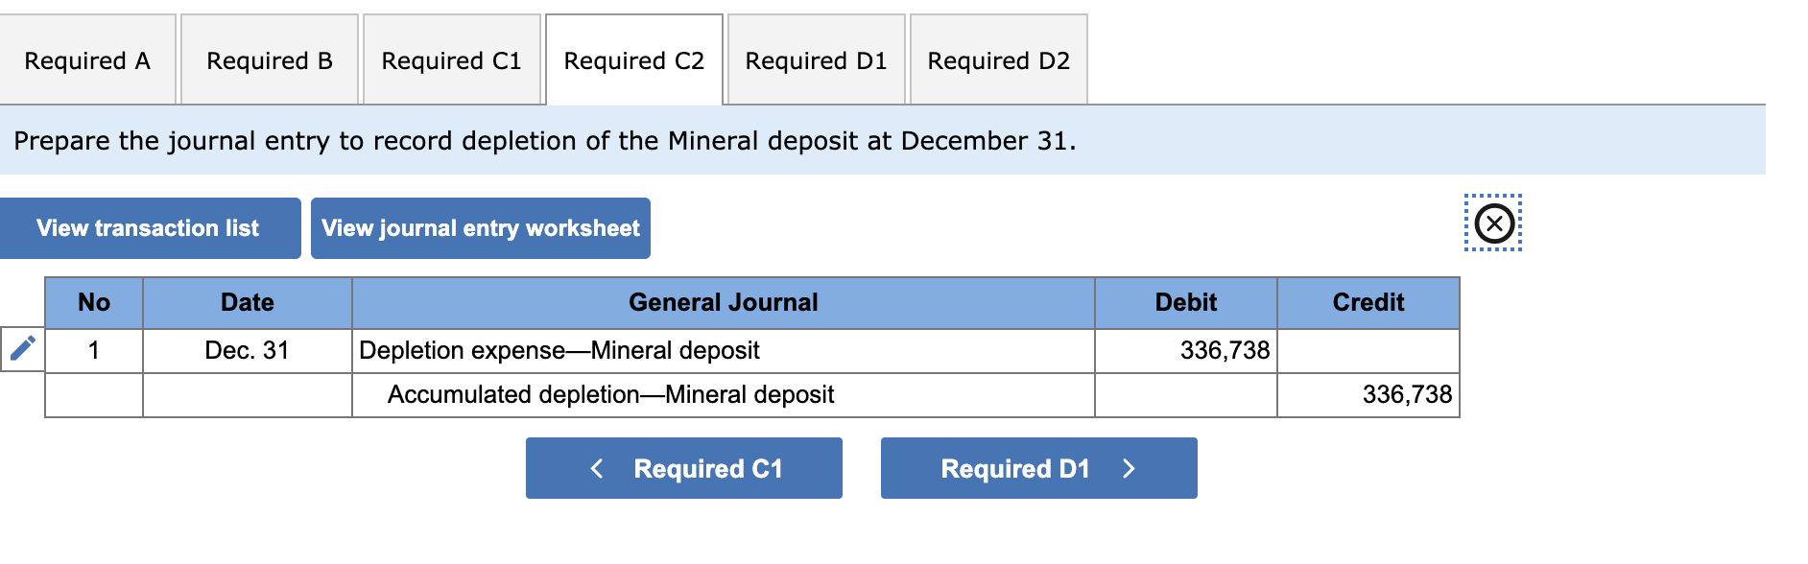Viewport: 1808px width, 564px height.
Task: Select the currently active Required C2 tab
Action: click(633, 60)
